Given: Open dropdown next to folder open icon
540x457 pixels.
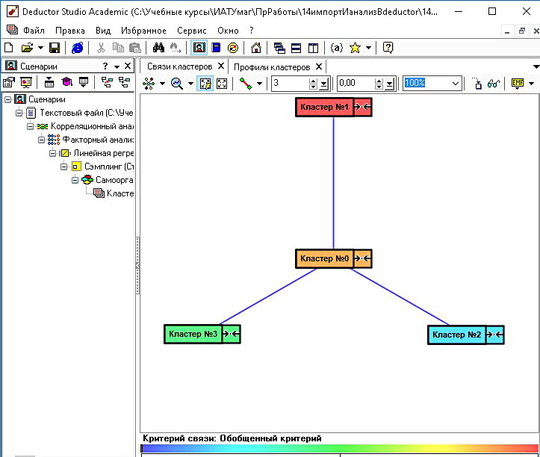Looking at the screenshot, I should pyautogui.click(x=40, y=48).
